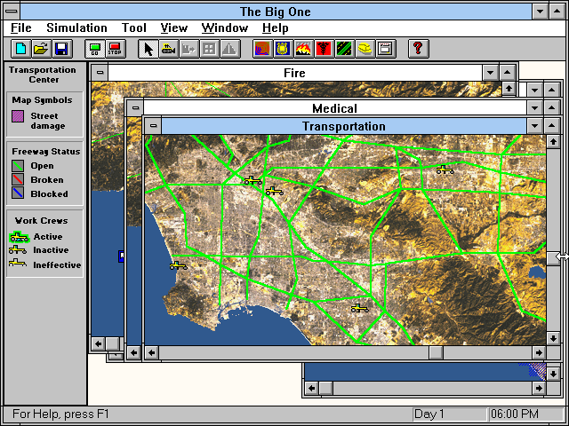Click left scroll arrow of bottom background window
The height and width of the screenshot is (426, 569).
[x=312, y=389]
